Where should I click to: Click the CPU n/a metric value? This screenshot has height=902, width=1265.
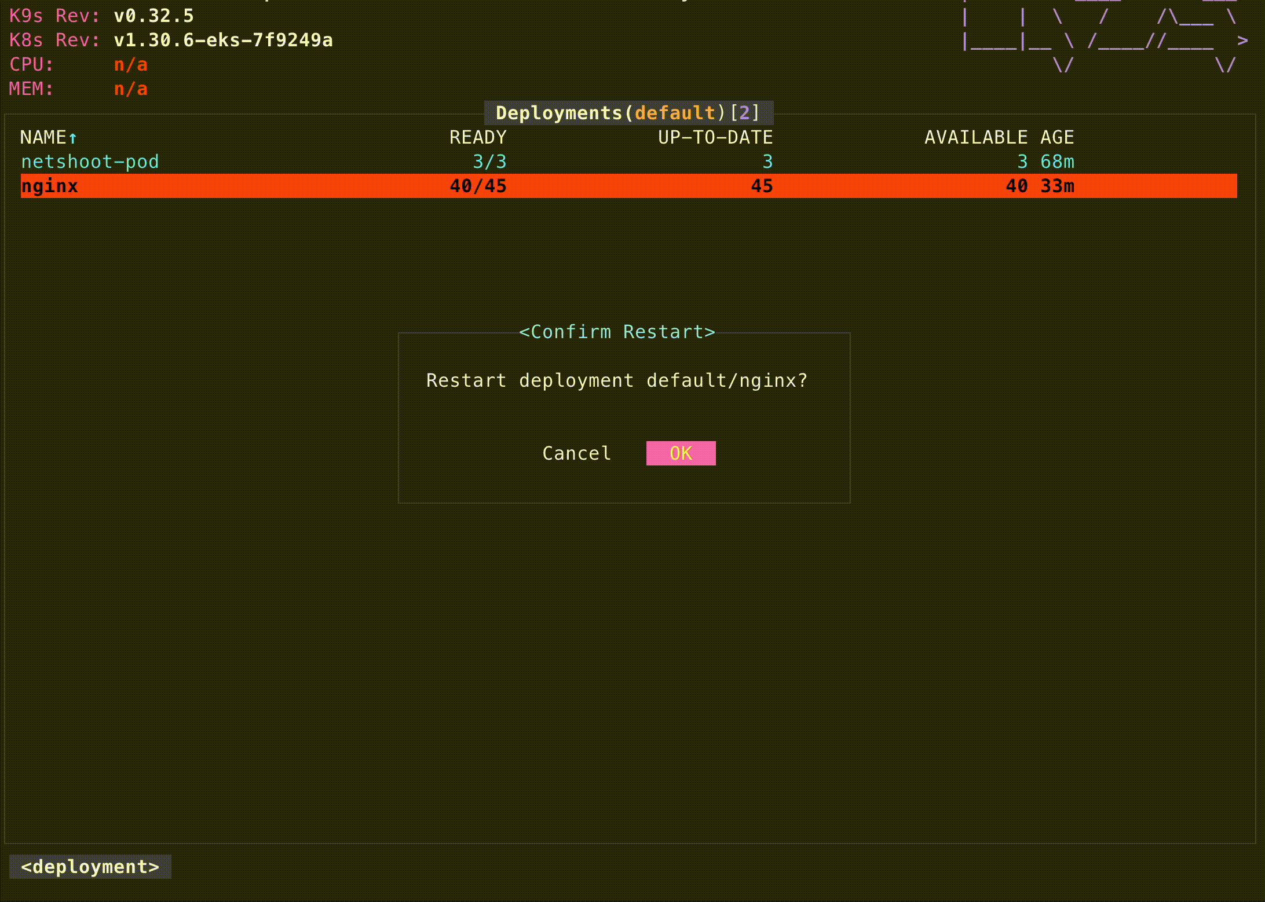tap(131, 64)
